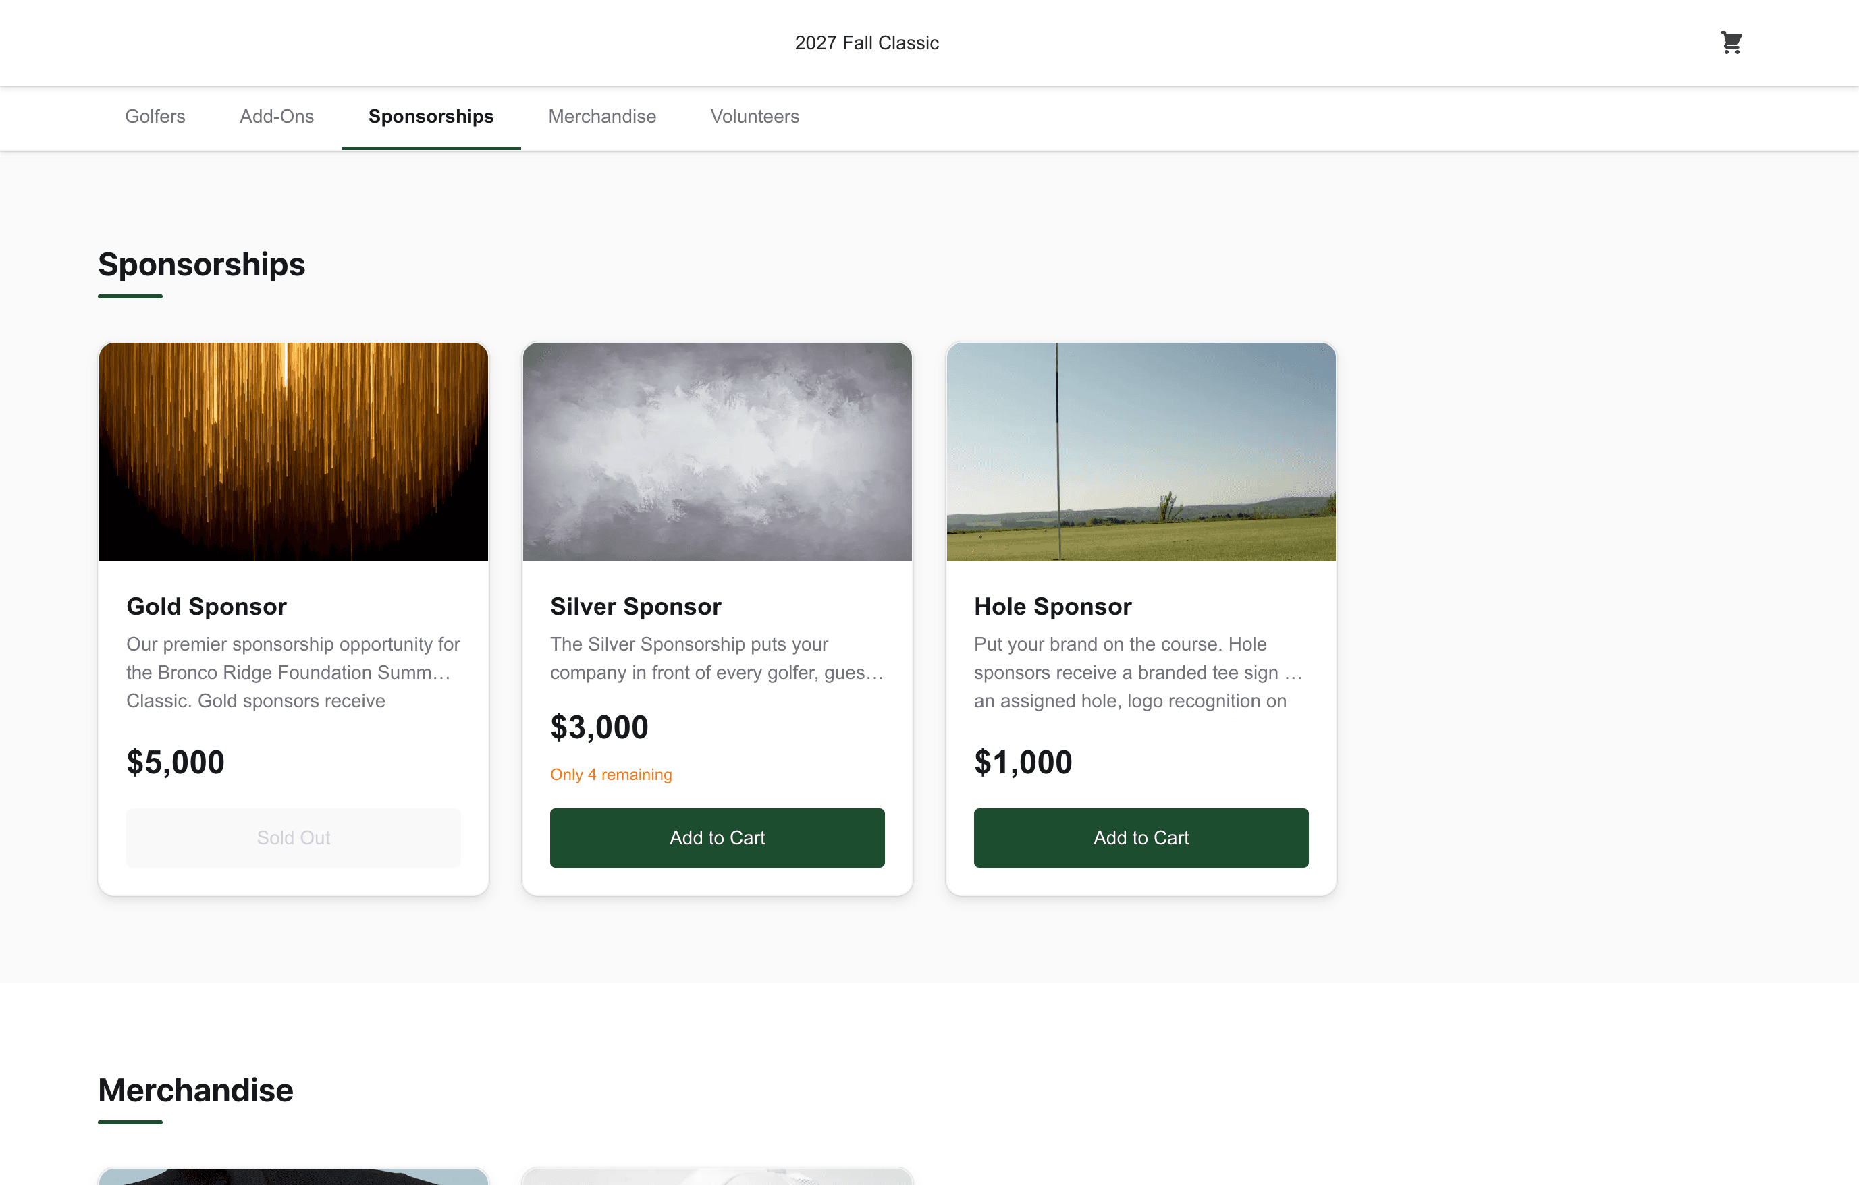
Task: Open the Volunteers tab
Action: point(754,117)
